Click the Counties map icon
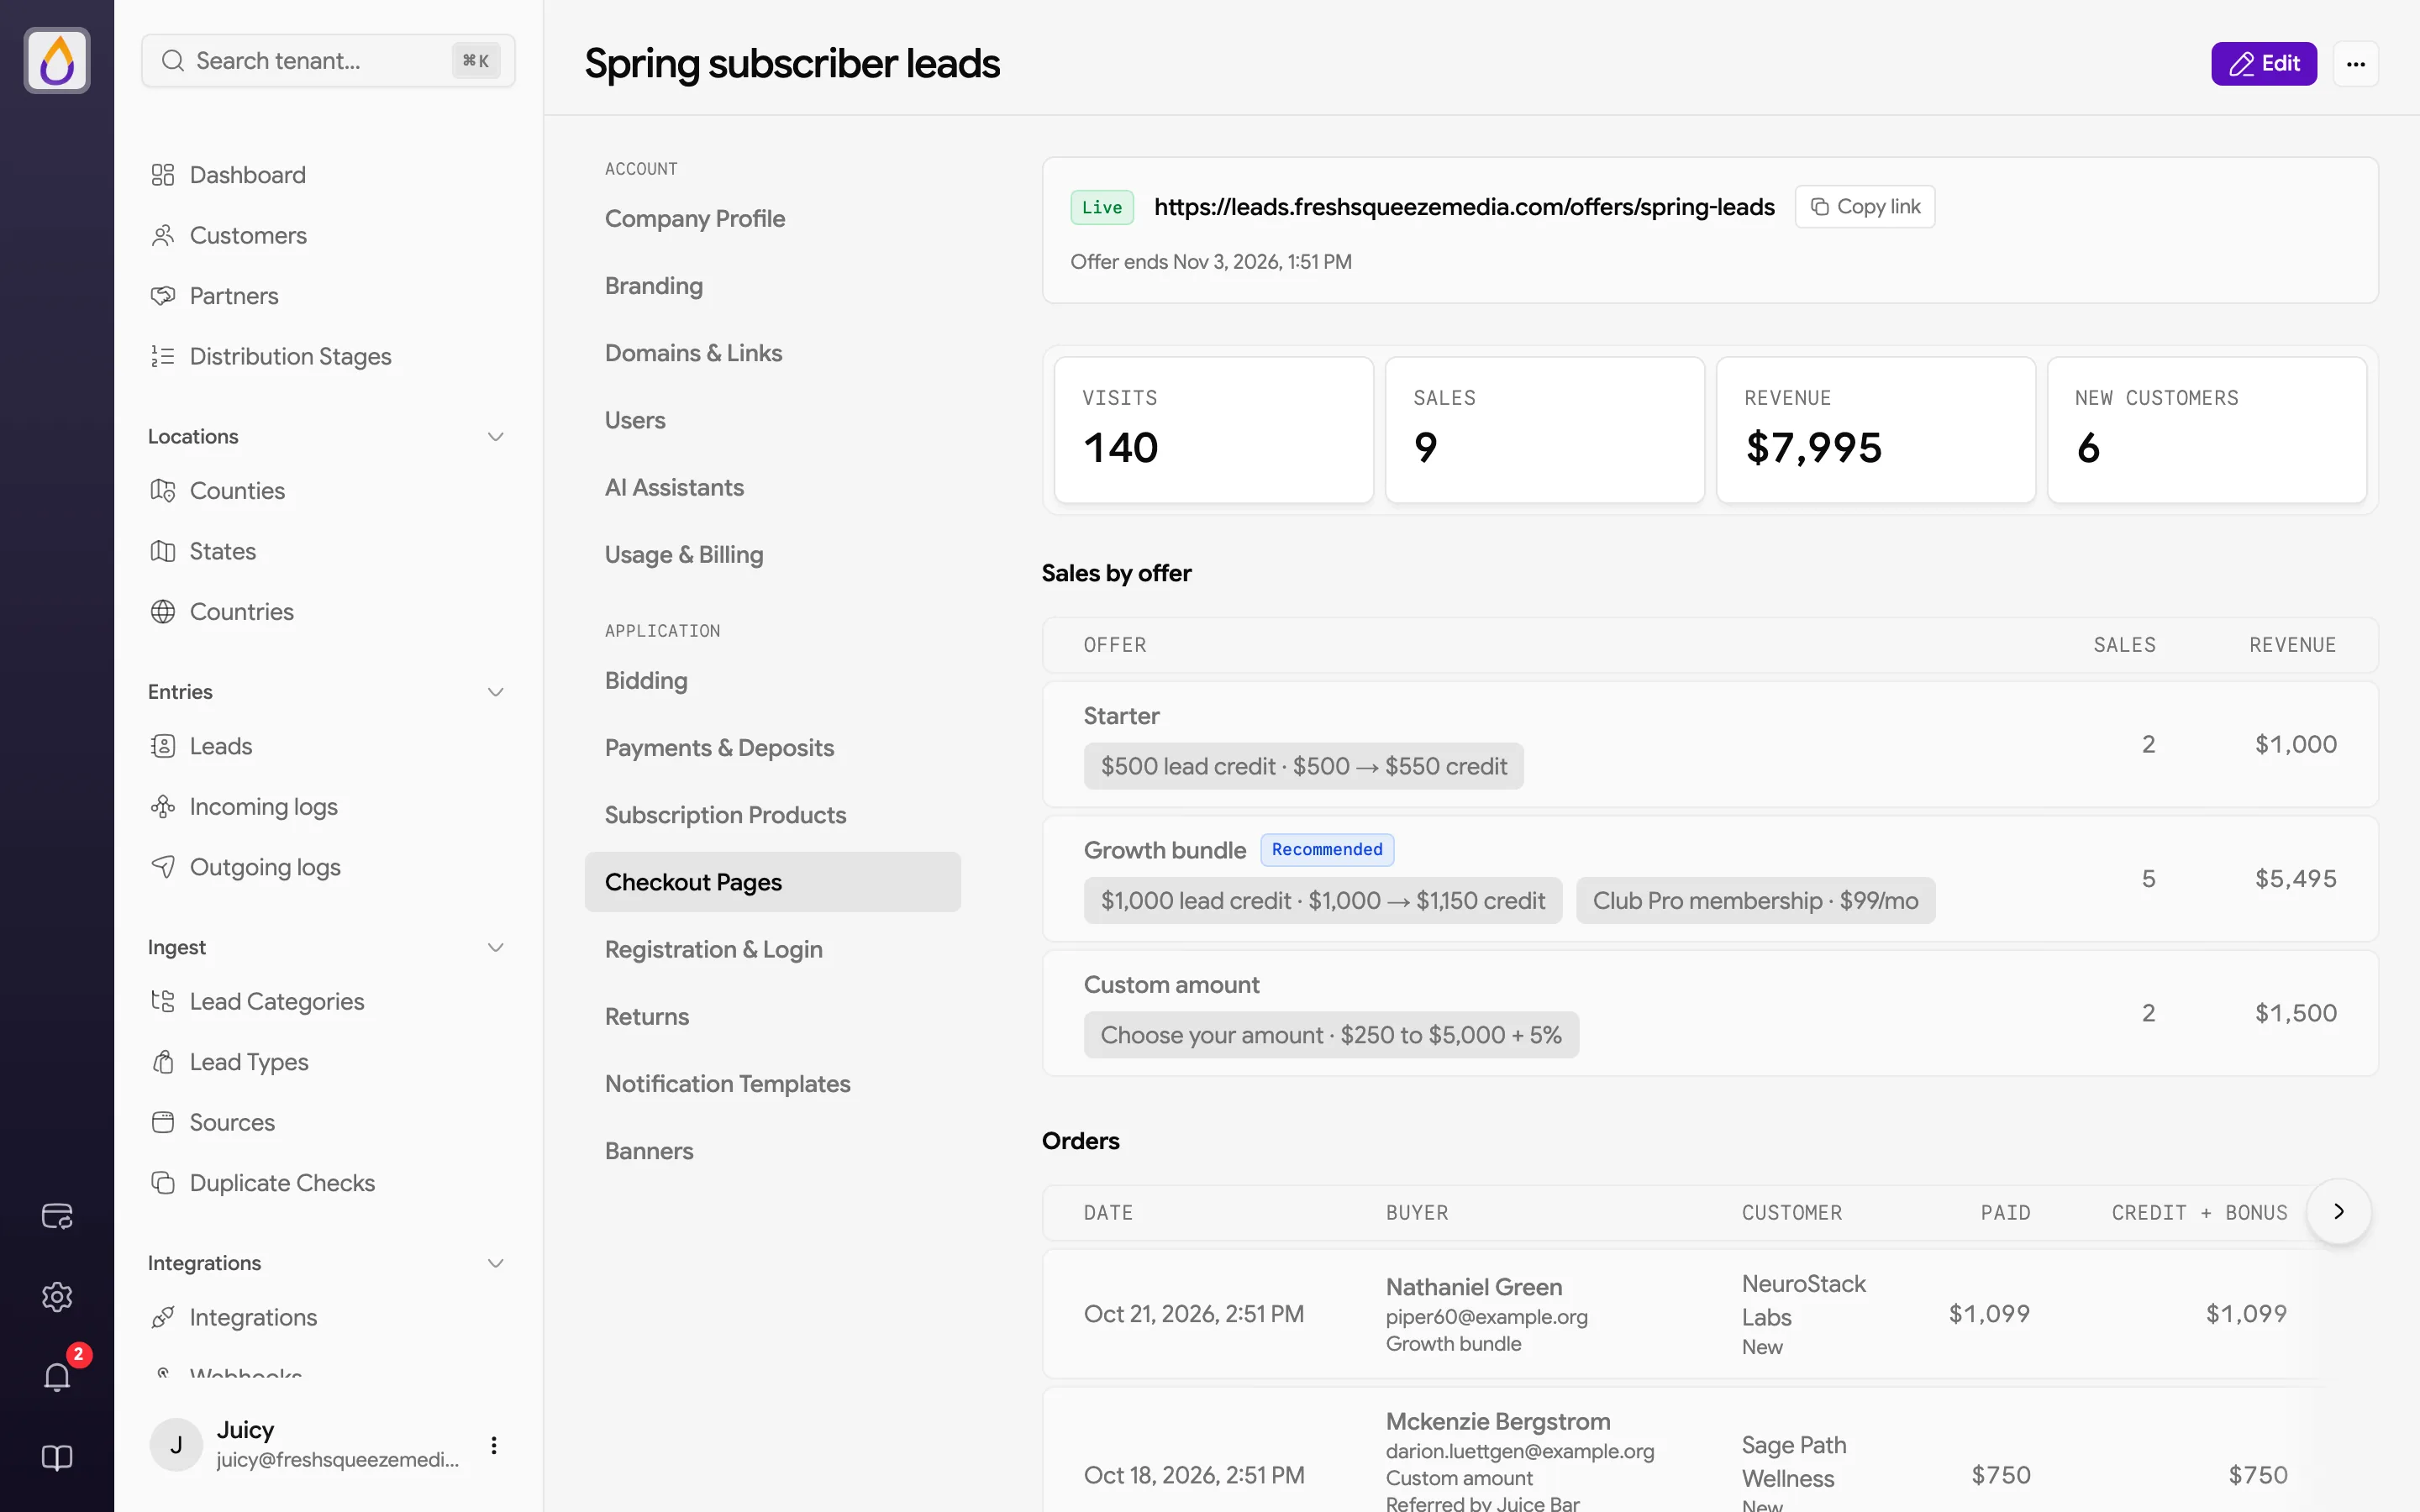 pos(163,491)
